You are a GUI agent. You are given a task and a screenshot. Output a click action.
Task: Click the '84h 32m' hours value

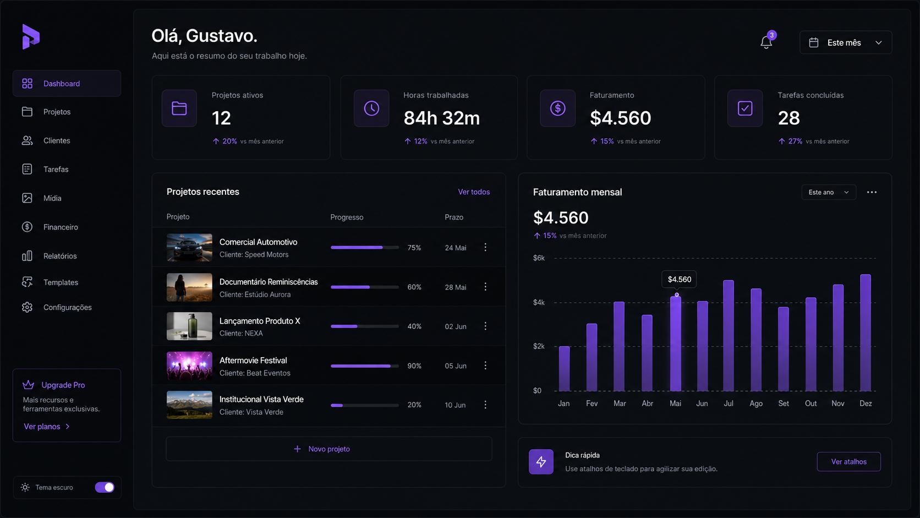pos(442,118)
